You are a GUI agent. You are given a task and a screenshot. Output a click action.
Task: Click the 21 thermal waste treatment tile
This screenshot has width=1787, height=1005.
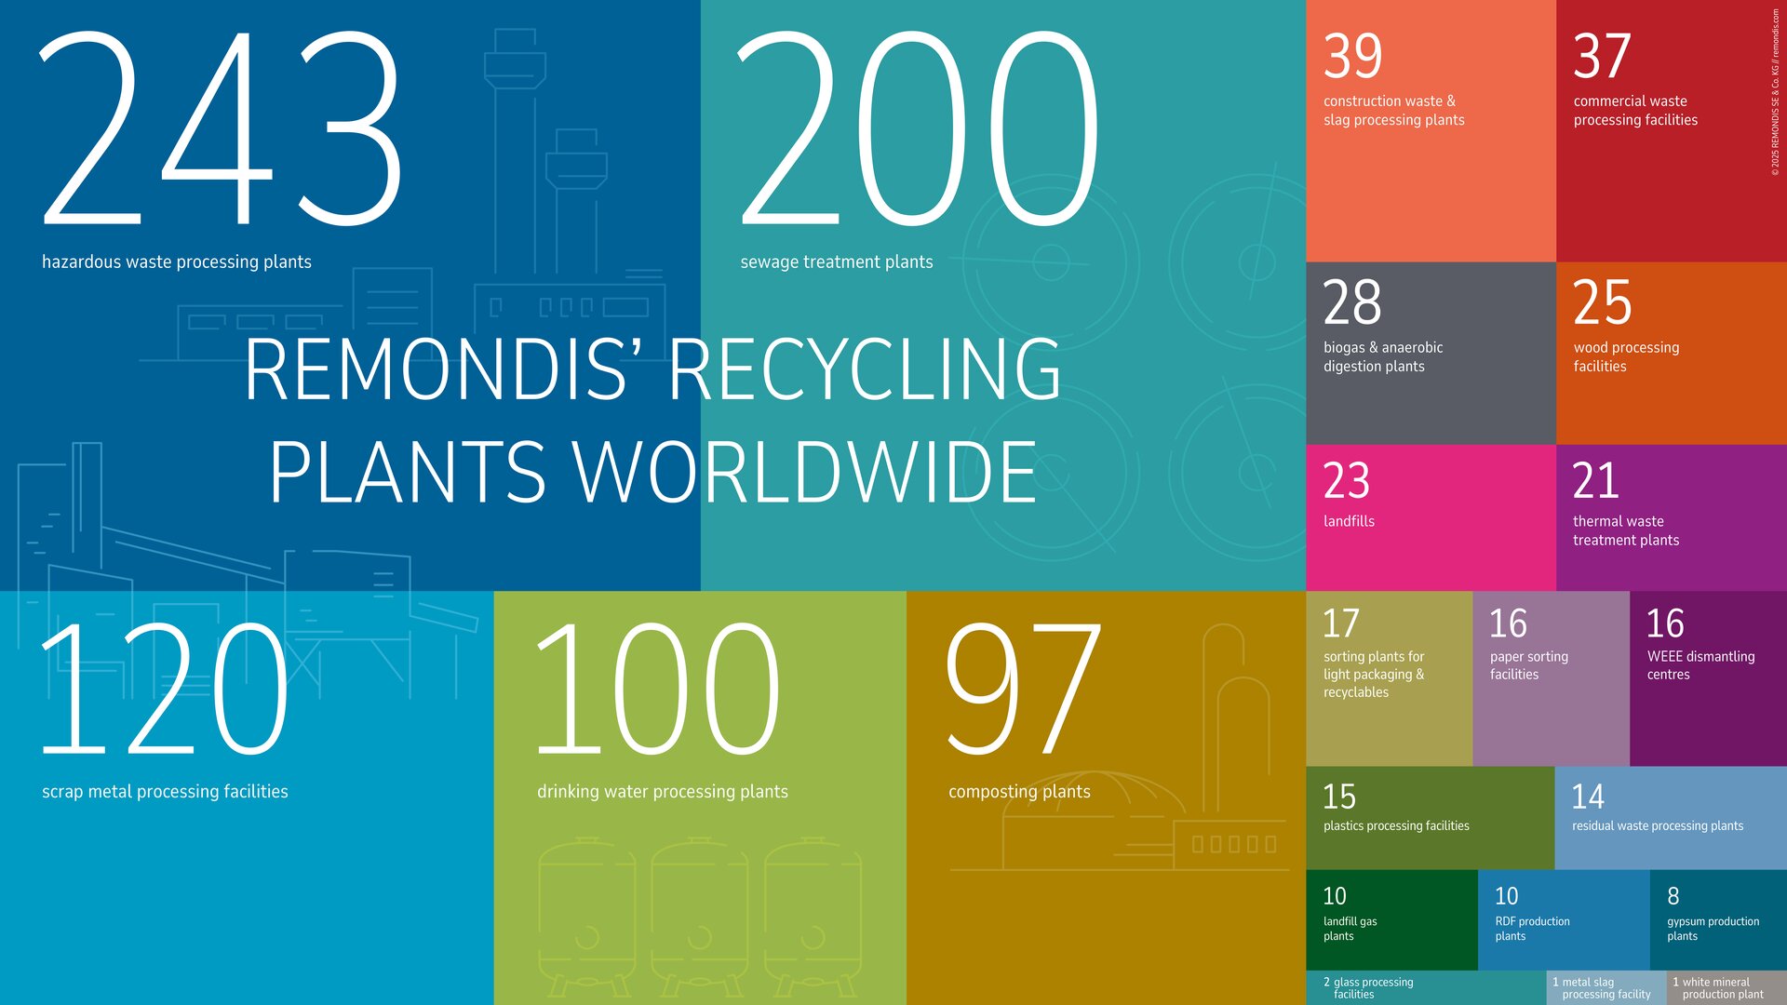1671,516
